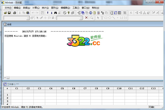Click the 会话 session window title

click(9, 24)
